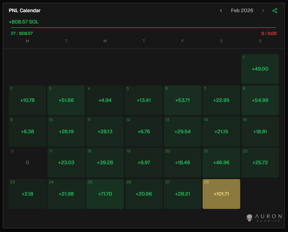Open day 26 with +20.96

[x=144, y=194]
